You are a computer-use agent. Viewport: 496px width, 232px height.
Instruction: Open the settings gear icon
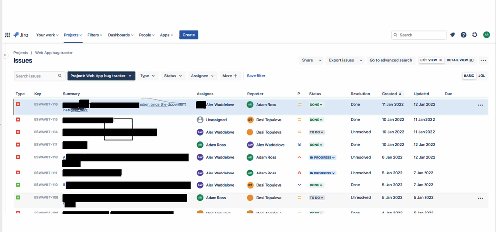(x=475, y=35)
